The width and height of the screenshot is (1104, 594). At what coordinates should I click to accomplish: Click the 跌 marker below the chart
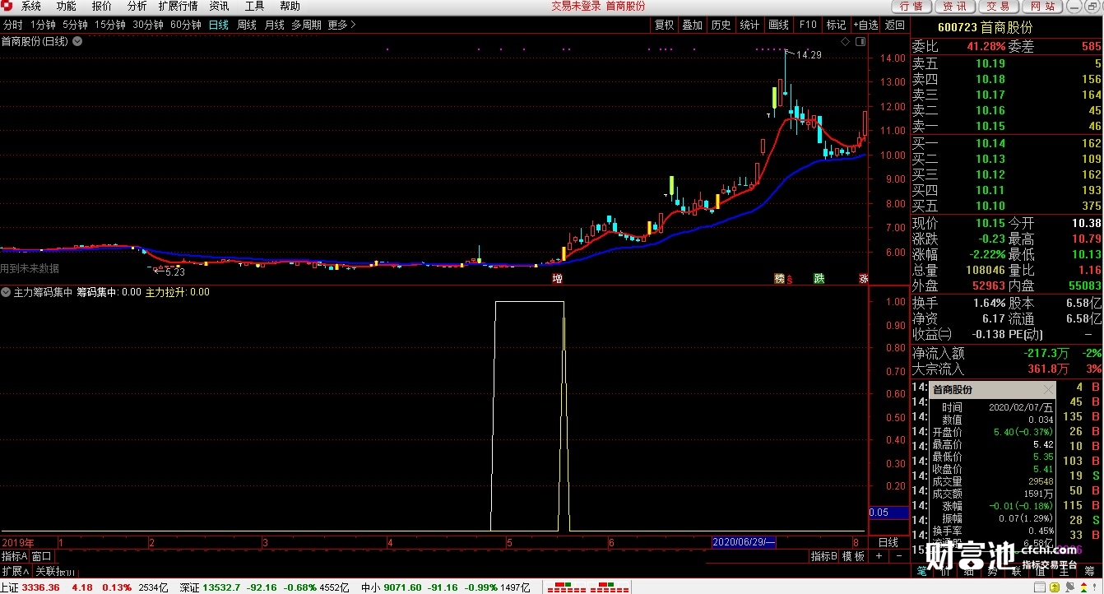(819, 279)
